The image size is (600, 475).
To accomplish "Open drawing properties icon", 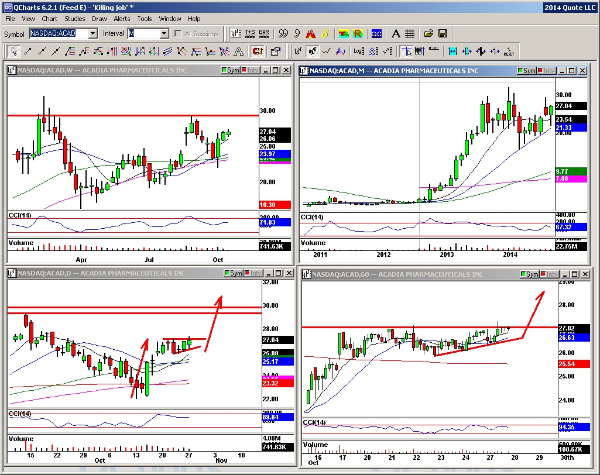I will 275,51.
